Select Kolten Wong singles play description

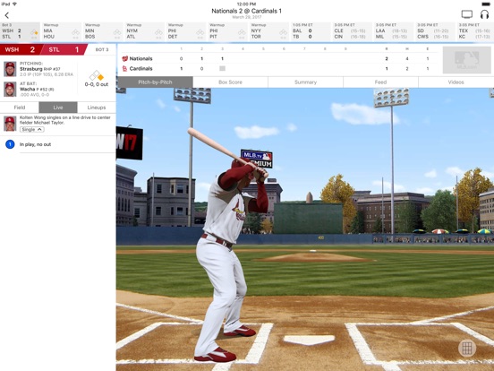[x=65, y=120]
